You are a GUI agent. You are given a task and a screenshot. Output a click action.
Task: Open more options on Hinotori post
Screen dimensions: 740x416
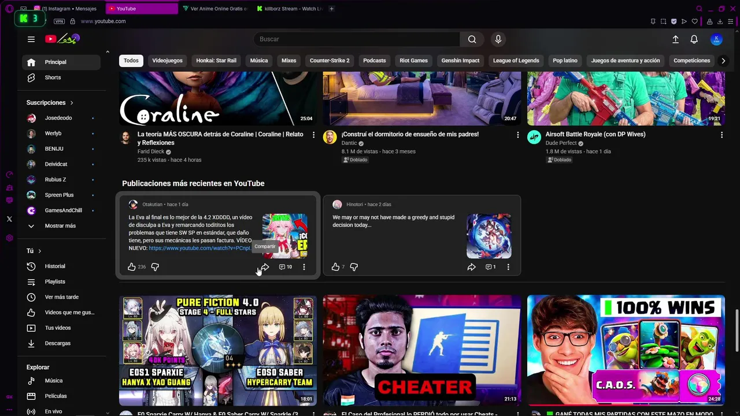[508, 267]
